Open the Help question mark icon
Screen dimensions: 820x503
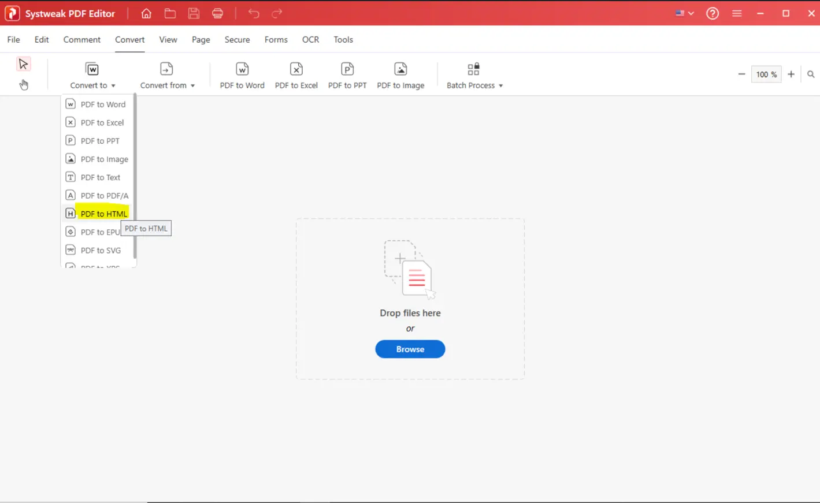(713, 13)
